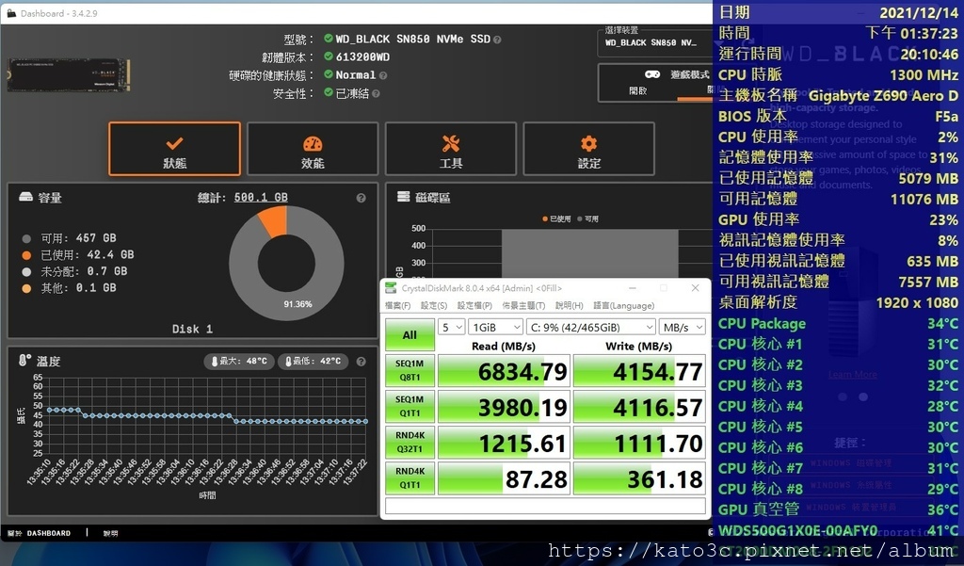The width and height of the screenshot is (964, 566).
Task: Open the MB/s unit dropdown
Action: 682,328
